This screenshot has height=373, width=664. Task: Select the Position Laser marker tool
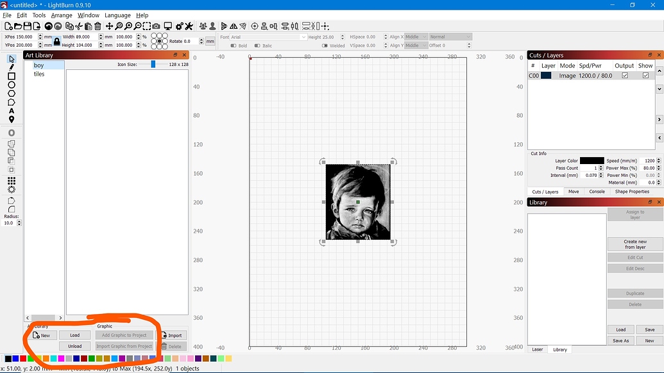12,120
